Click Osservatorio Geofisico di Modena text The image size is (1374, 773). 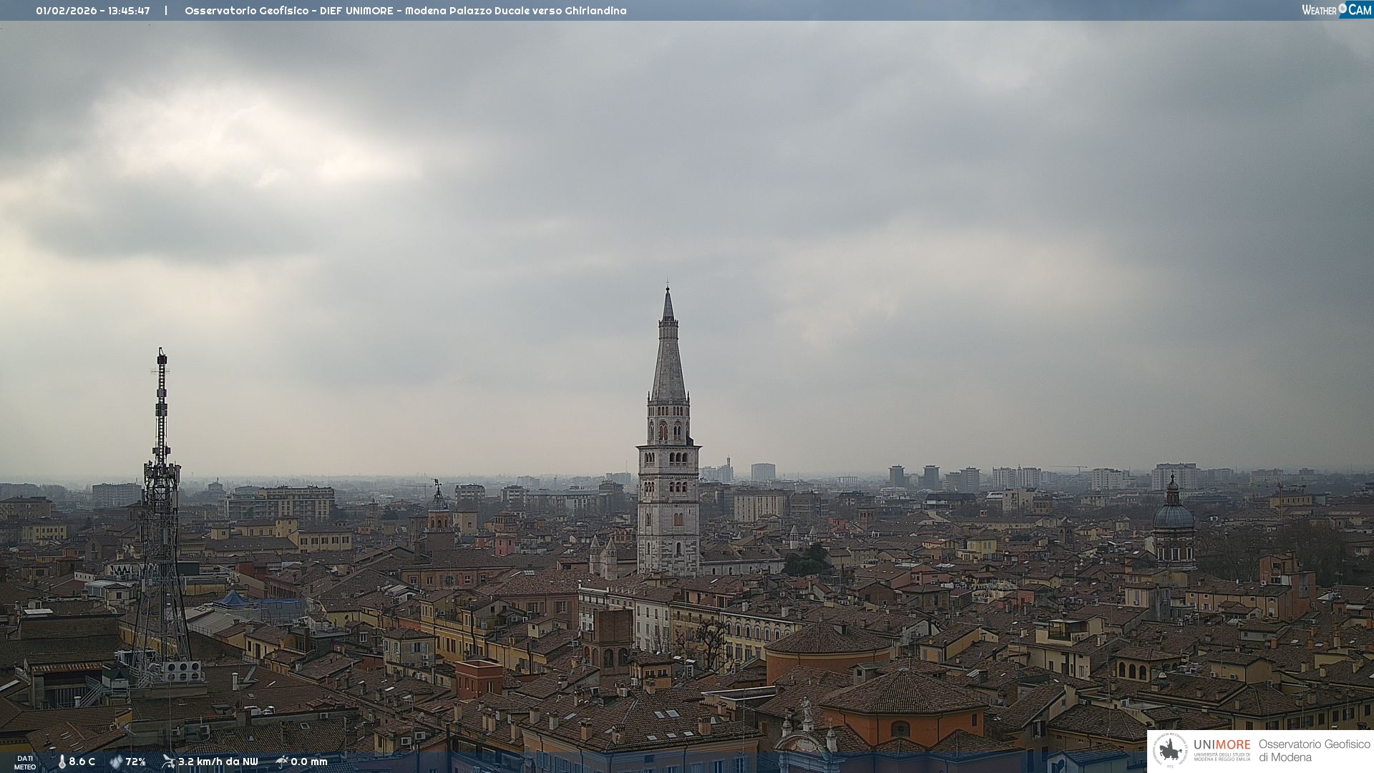point(1314,750)
